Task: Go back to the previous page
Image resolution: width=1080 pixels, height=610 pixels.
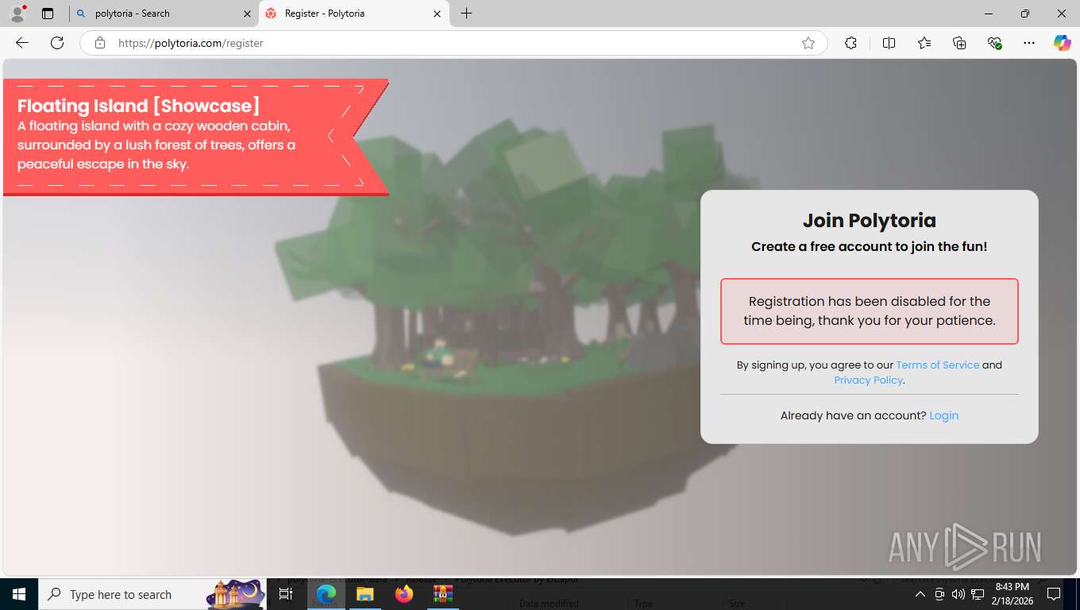Action: click(22, 43)
